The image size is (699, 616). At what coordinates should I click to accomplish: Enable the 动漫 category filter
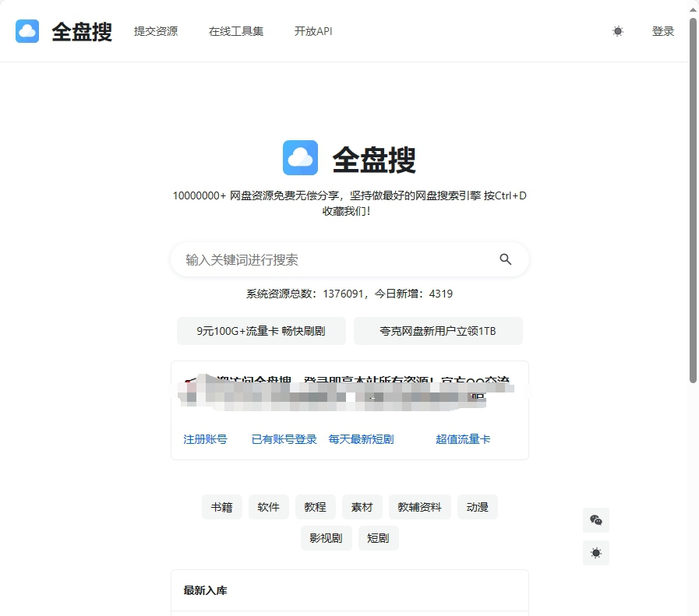(x=478, y=506)
